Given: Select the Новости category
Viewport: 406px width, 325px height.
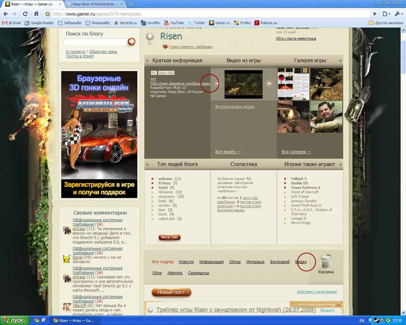Looking at the screenshot, I should point(186,262).
